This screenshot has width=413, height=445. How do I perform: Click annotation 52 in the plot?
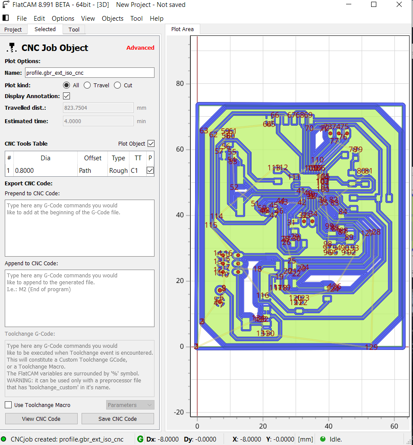point(234,188)
